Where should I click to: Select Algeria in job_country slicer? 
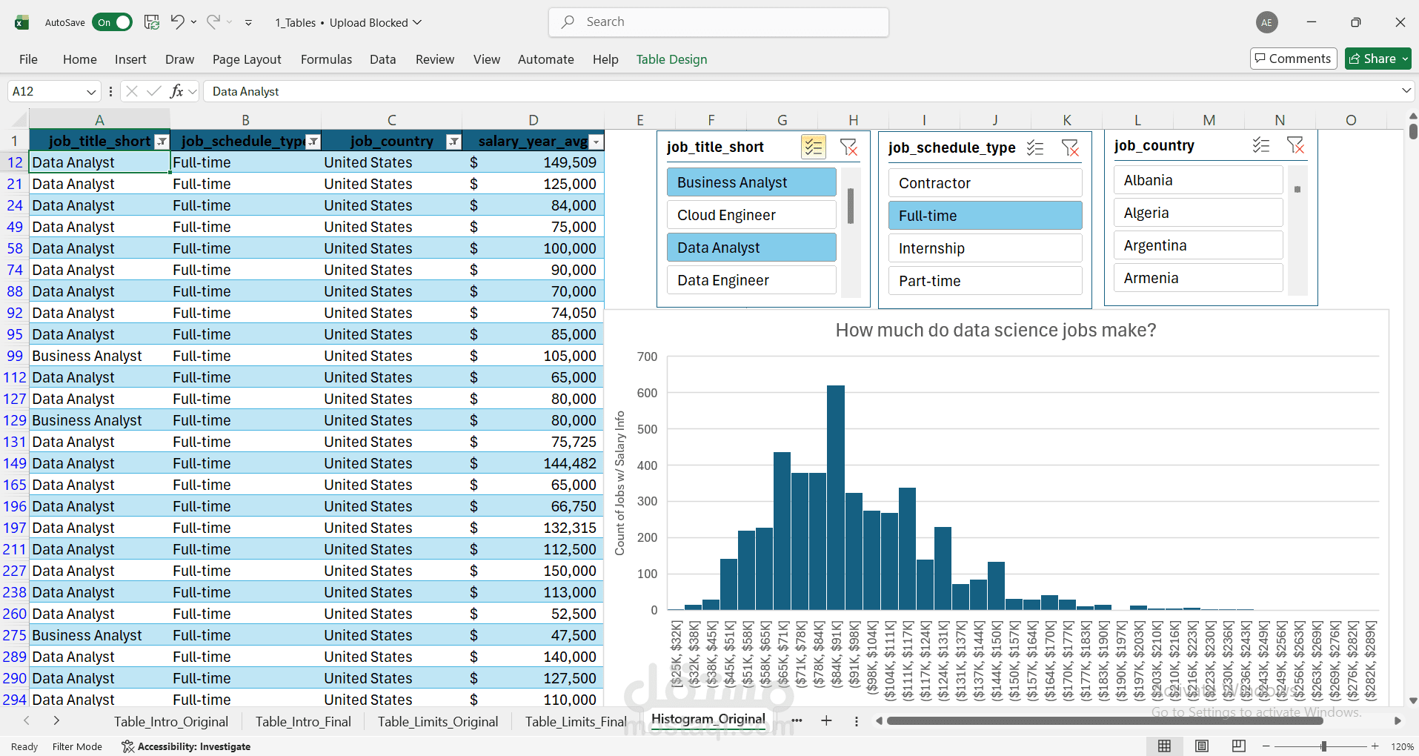click(x=1198, y=213)
